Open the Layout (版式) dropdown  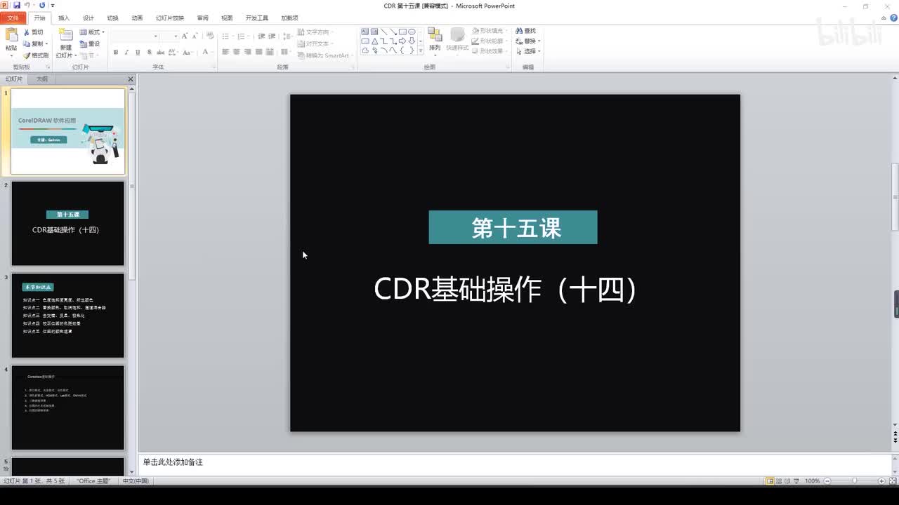(x=92, y=32)
